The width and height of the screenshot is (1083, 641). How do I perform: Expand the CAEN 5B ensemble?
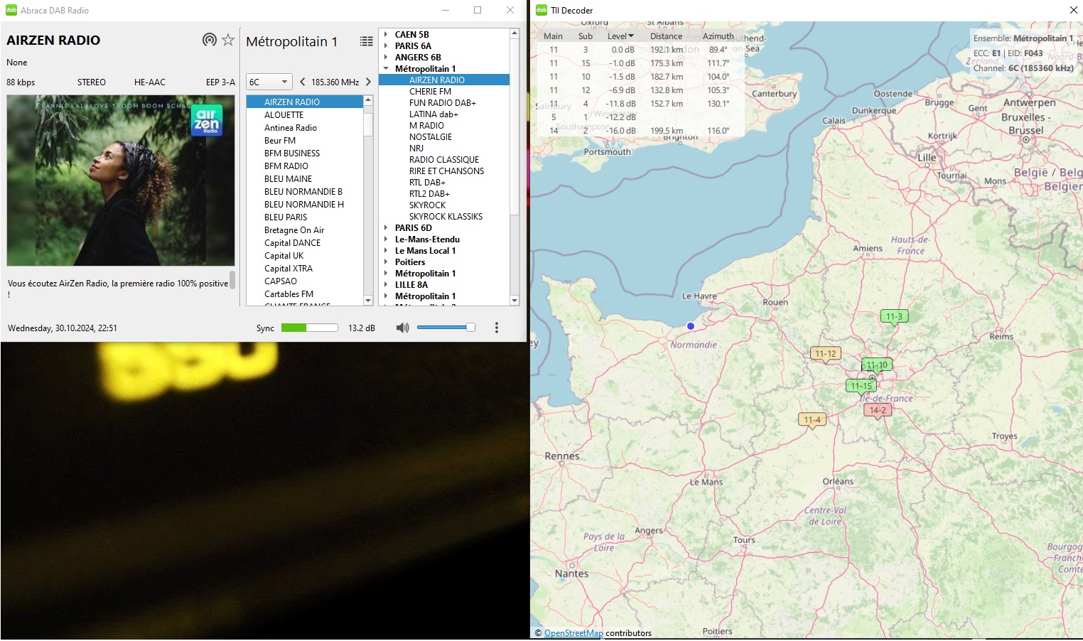386,34
